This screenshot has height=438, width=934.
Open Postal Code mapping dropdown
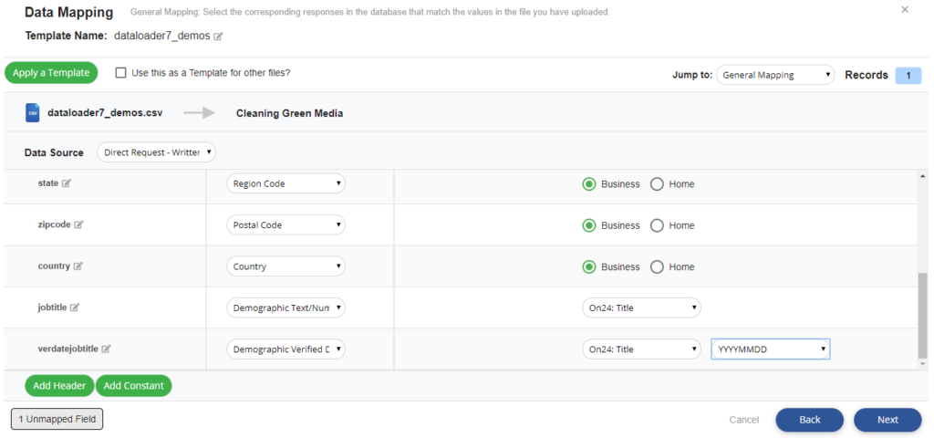(x=285, y=225)
